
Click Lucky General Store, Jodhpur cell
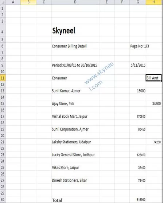coord(75,155)
